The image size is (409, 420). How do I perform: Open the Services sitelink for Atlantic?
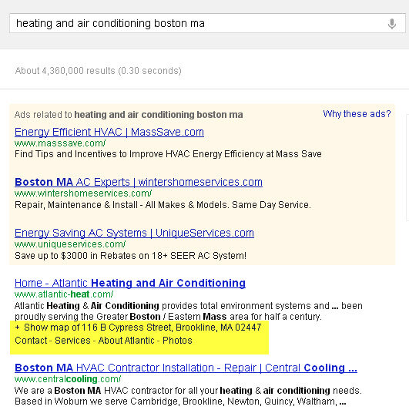[72, 341]
